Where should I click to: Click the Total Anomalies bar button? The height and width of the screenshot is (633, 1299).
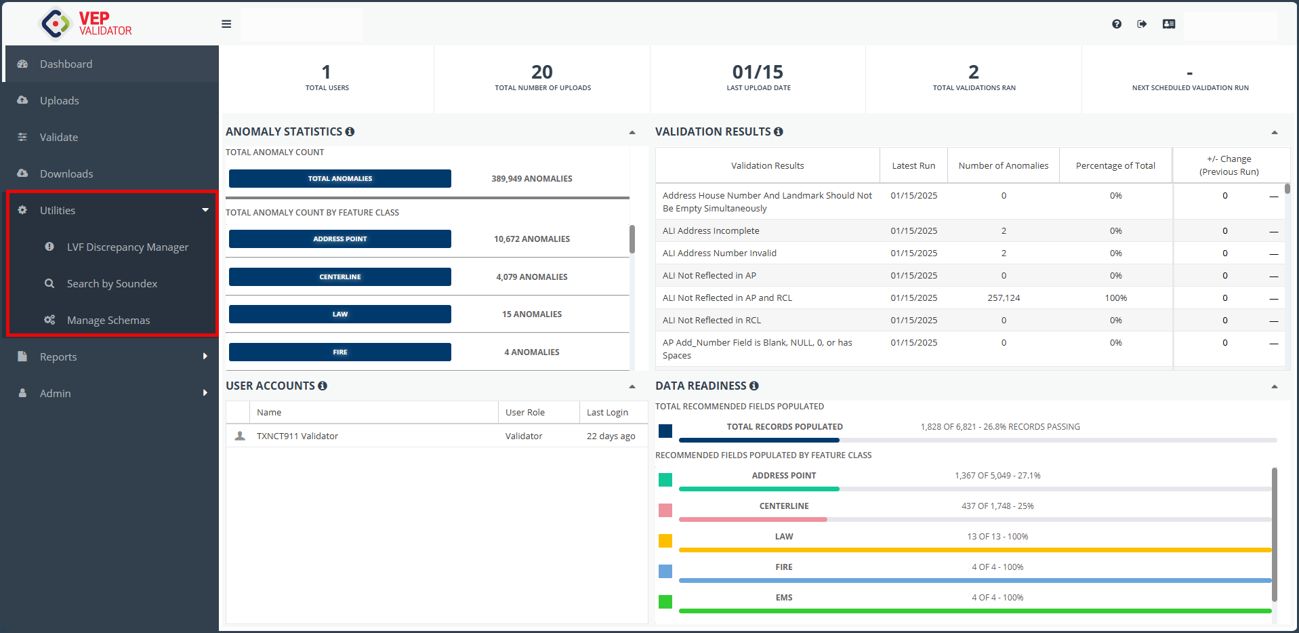coord(340,178)
